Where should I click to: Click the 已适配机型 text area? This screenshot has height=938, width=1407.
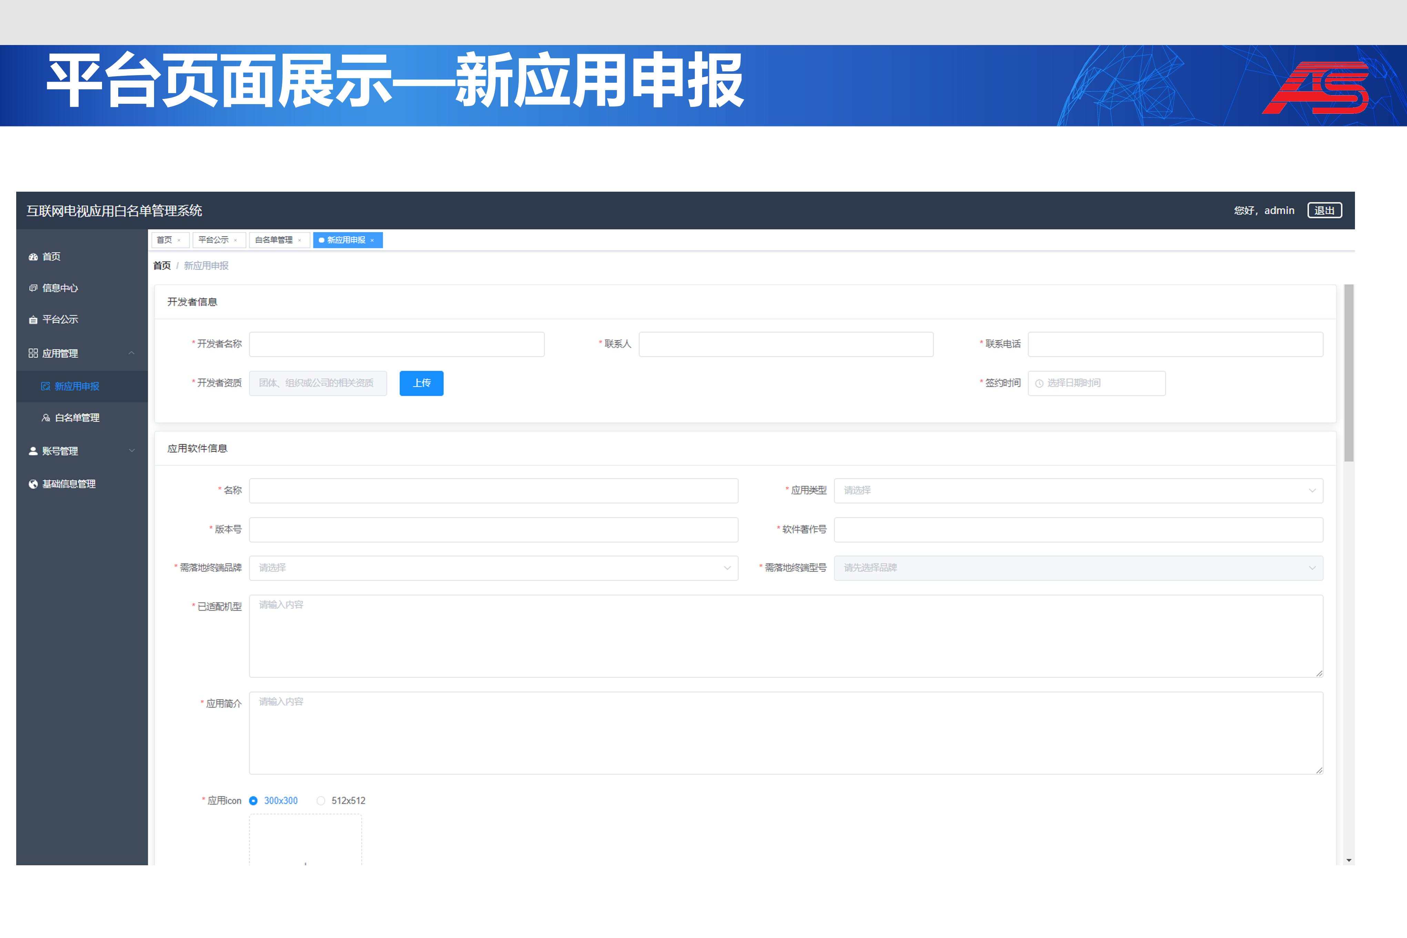786,636
